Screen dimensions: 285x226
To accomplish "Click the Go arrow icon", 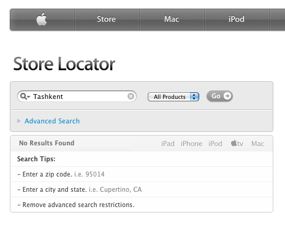I will pyautogui.click(x=227, y=96).
